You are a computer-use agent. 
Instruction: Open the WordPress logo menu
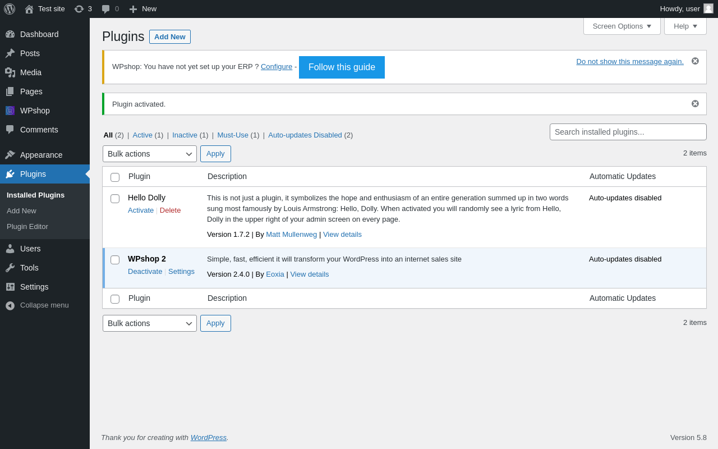click(x=10, y=9)
